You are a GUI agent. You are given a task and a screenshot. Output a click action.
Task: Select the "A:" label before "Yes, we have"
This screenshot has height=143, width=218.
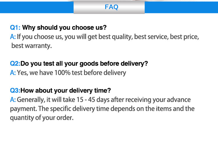tap(13, 73)
